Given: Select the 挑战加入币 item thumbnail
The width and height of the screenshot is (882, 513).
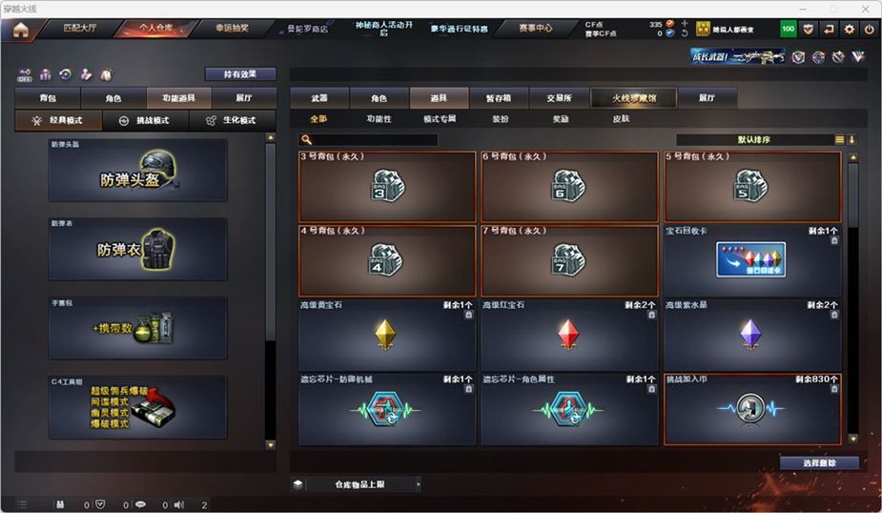Looking at the screenshot, I should [750, 408].
